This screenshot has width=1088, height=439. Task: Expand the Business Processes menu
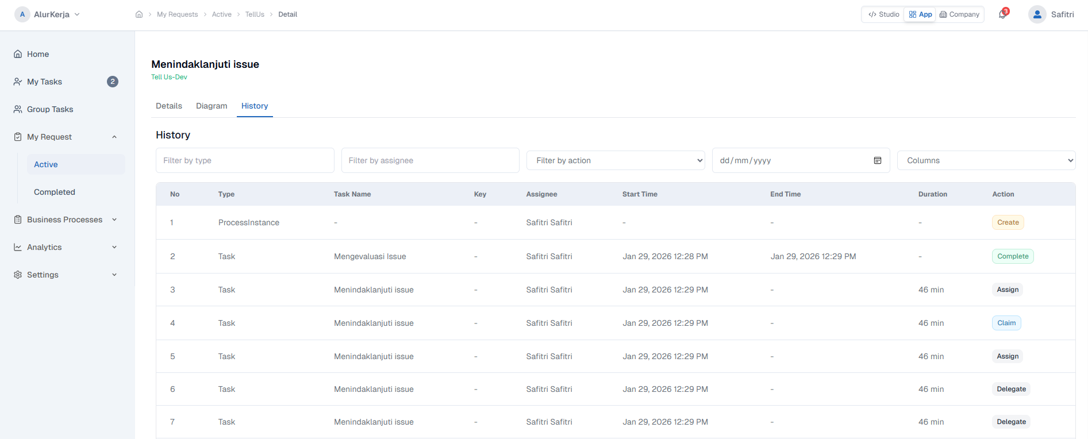[114, 219]
